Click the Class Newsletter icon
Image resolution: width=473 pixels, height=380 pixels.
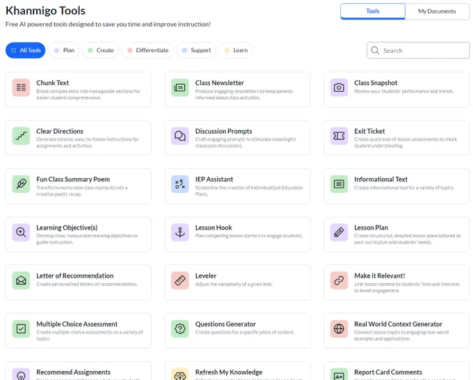[179, 88]
